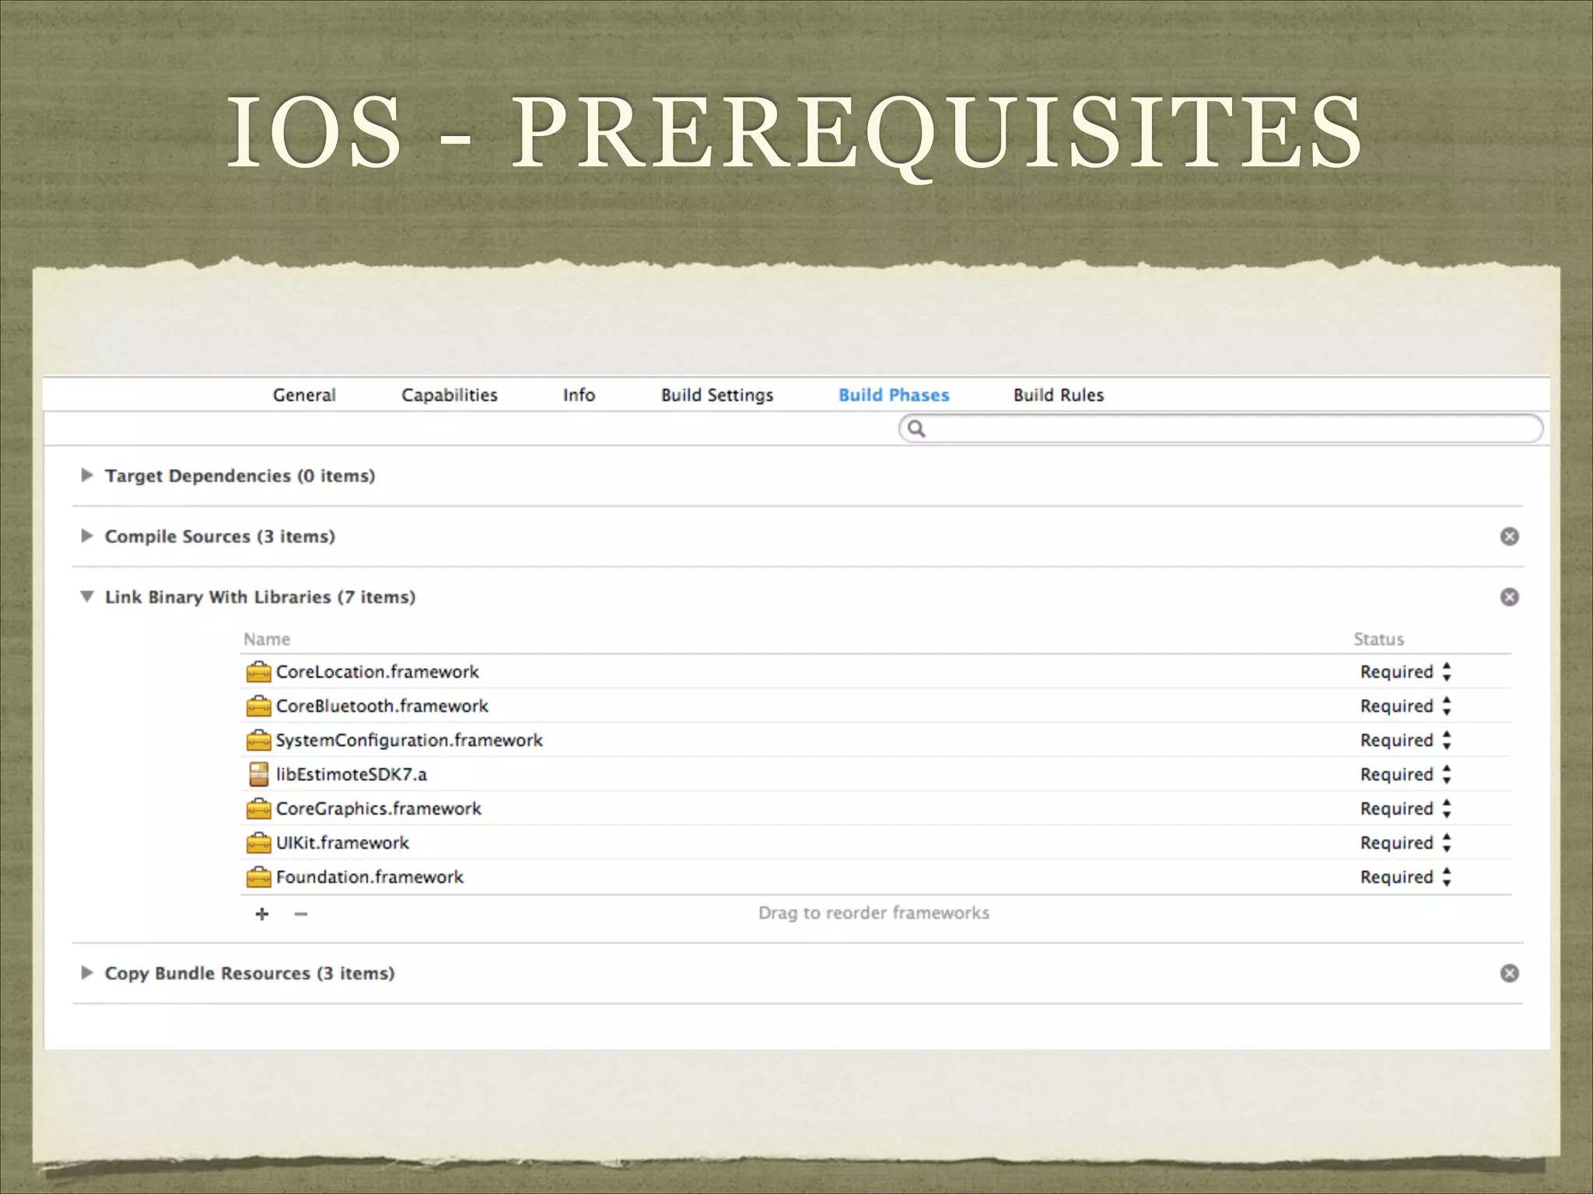This screenshot has width=1593, height=1194.
Task: Select the CoreGraphics.framework row
Action: 379,808
